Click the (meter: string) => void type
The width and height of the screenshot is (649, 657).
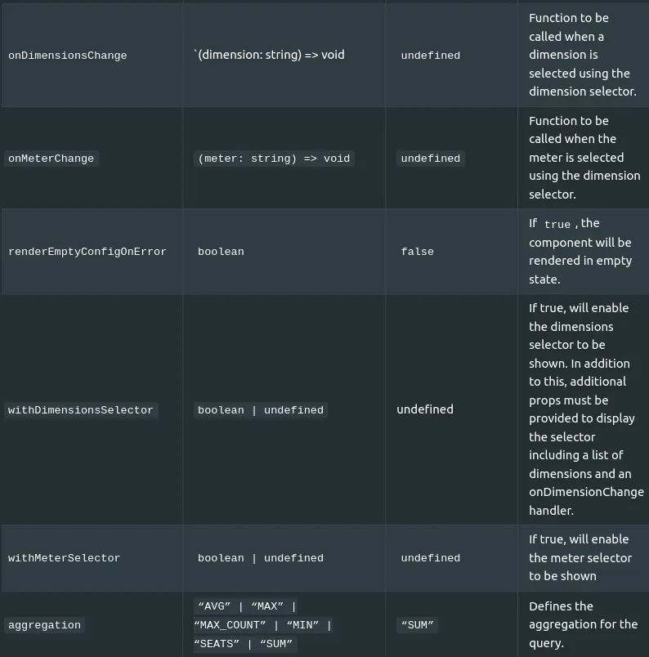[x=274, y=159]
